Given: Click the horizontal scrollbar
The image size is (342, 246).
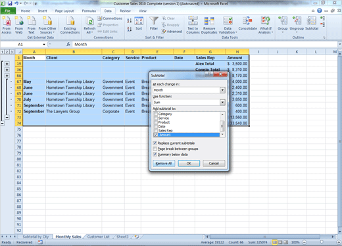Looking at the screenshot, I should (x=265, y=237).
